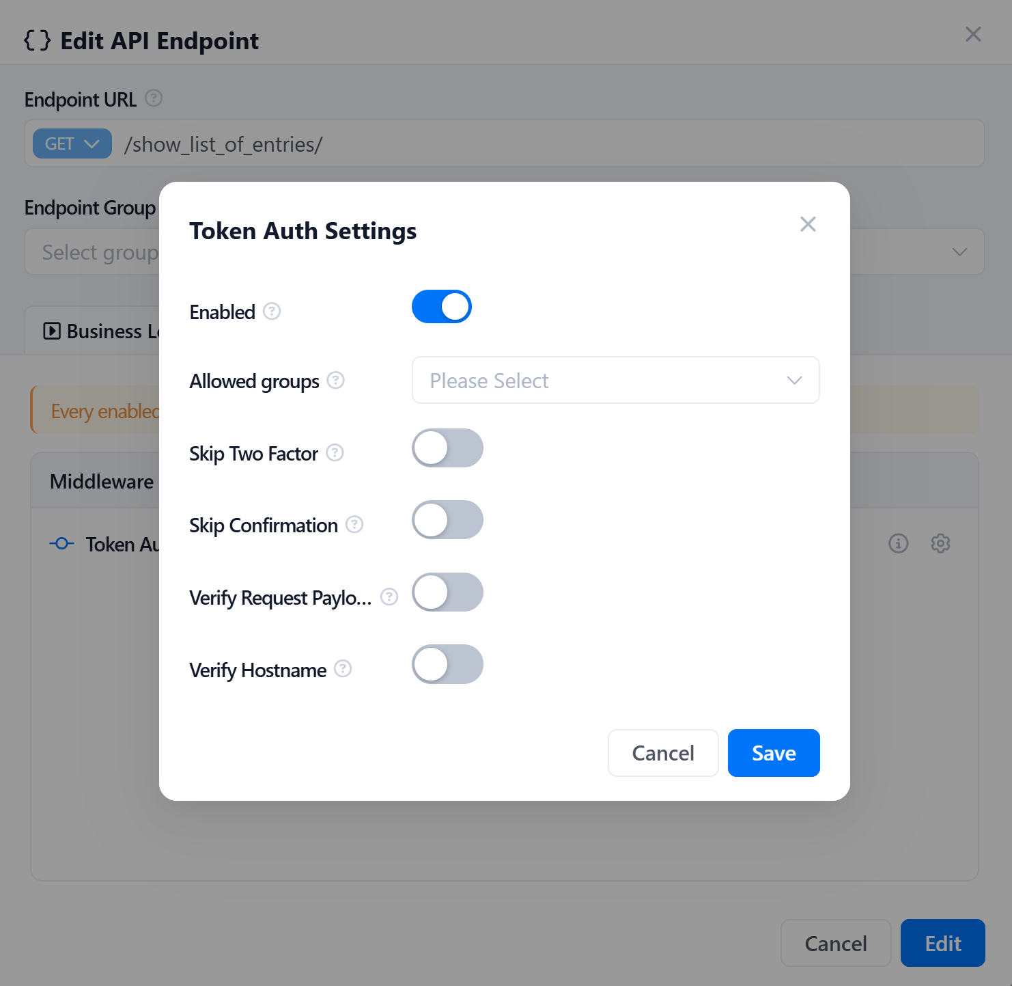The image size is (1012, 986).
Task: Enable the Skip Confirmation switch
Action: click(x=447, y=520)
